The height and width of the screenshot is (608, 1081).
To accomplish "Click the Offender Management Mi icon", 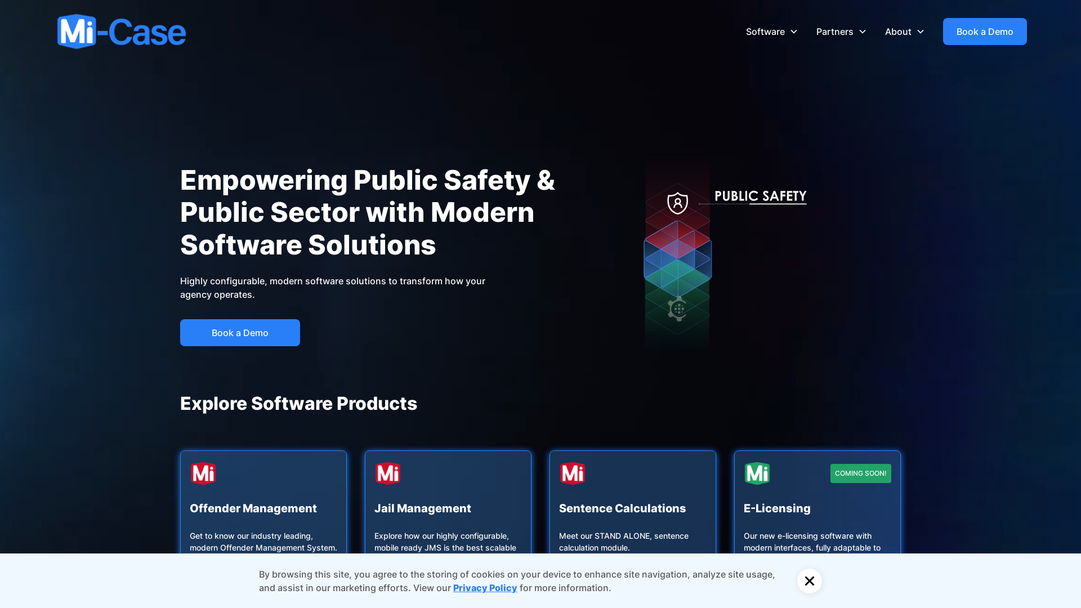I will (x=203, y=473).
